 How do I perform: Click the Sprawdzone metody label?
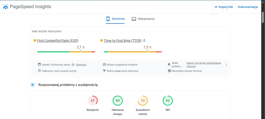[x=143, y=112]
